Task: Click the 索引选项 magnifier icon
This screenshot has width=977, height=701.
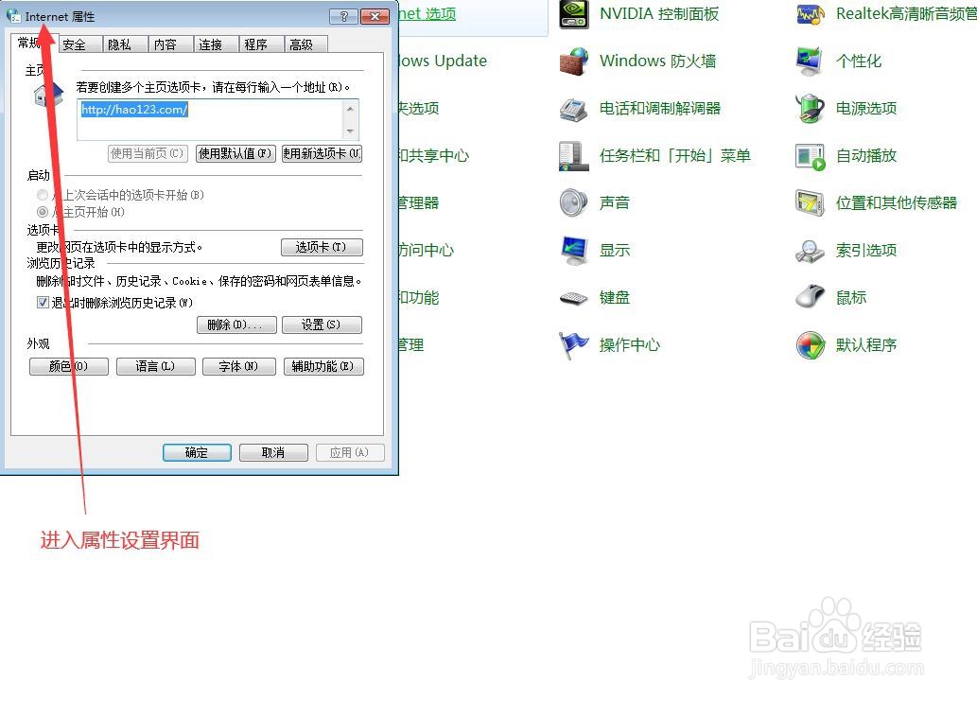Action: coord(810,251)
